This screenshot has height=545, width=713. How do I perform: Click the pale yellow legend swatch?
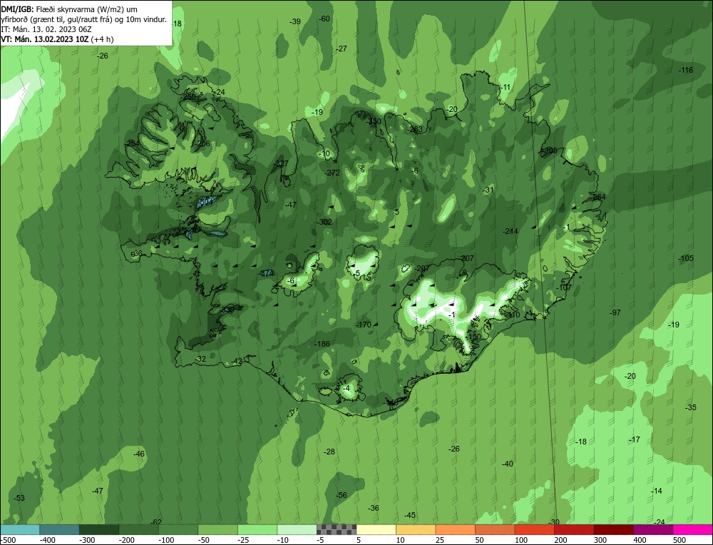[376, 529]
